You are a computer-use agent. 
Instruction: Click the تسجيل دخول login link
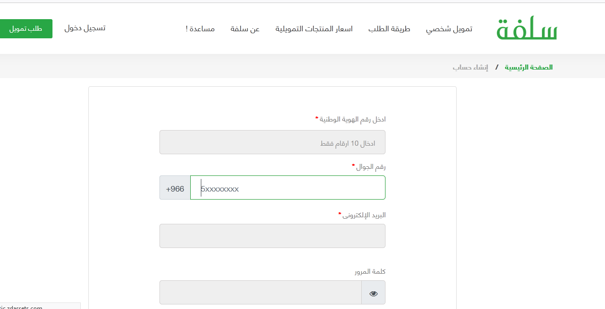tap(85, 28)
